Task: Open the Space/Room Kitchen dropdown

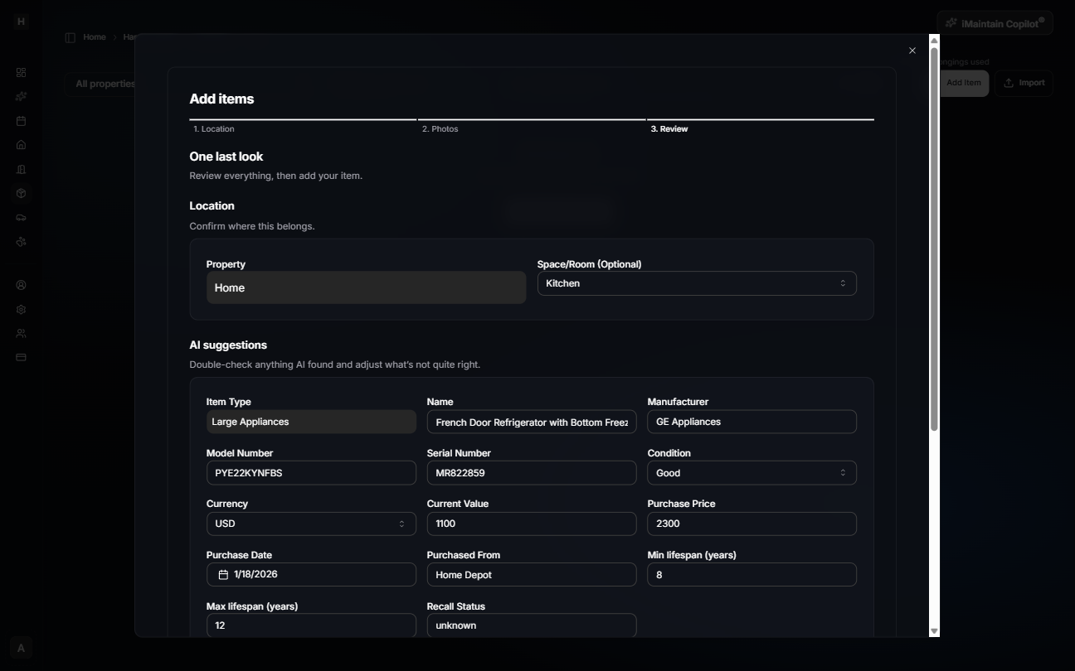Action: click(697, 282)
